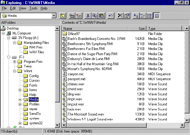
Task: Open Properties from the toolbar icon
Action: [127, 16]
